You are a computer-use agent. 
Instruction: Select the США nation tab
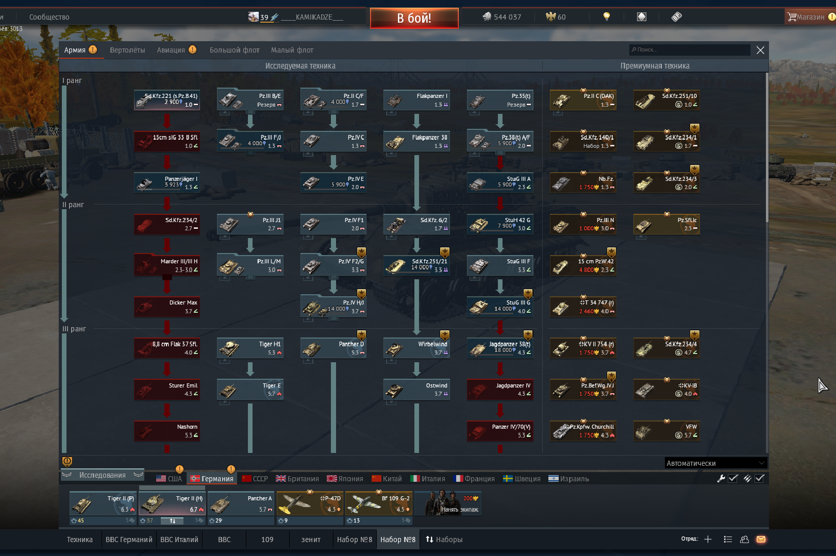click(x=169, y=479)
